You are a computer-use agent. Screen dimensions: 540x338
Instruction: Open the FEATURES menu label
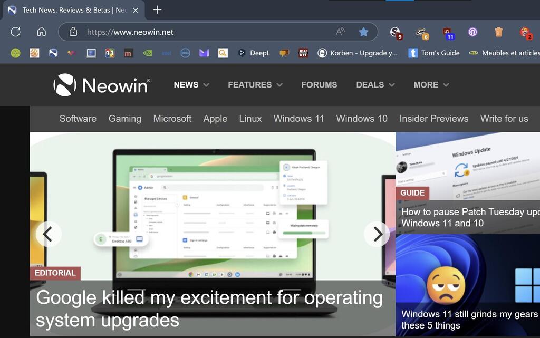tap(249, 85)
